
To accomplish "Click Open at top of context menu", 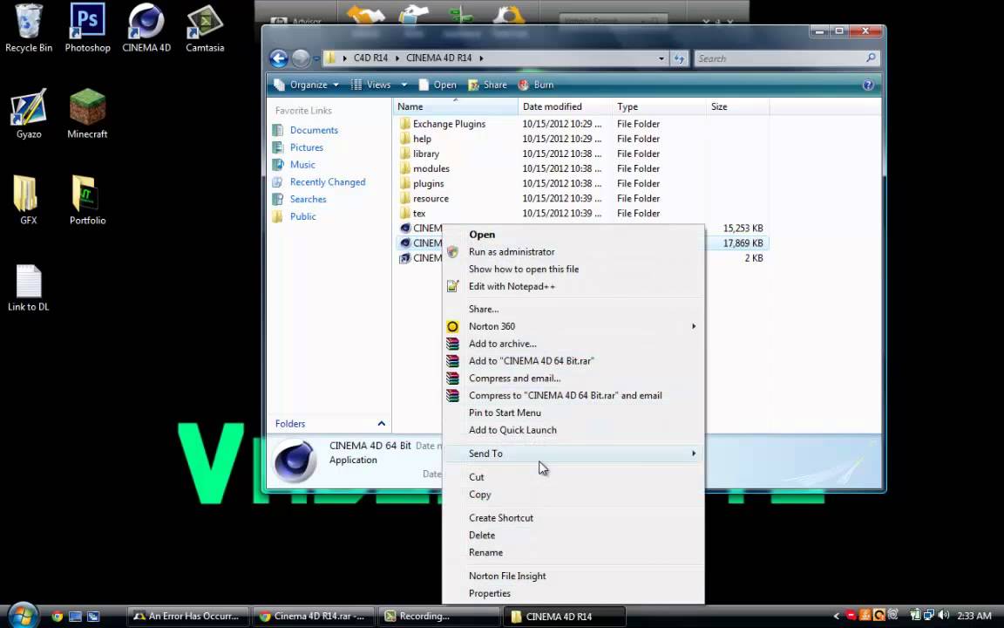I will [x=573, y=235].
